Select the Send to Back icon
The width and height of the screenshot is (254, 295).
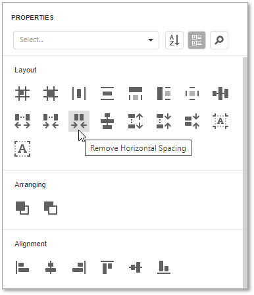point(51,207)
